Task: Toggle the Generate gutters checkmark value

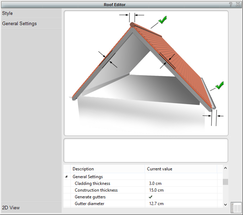Action: point(150,197)
